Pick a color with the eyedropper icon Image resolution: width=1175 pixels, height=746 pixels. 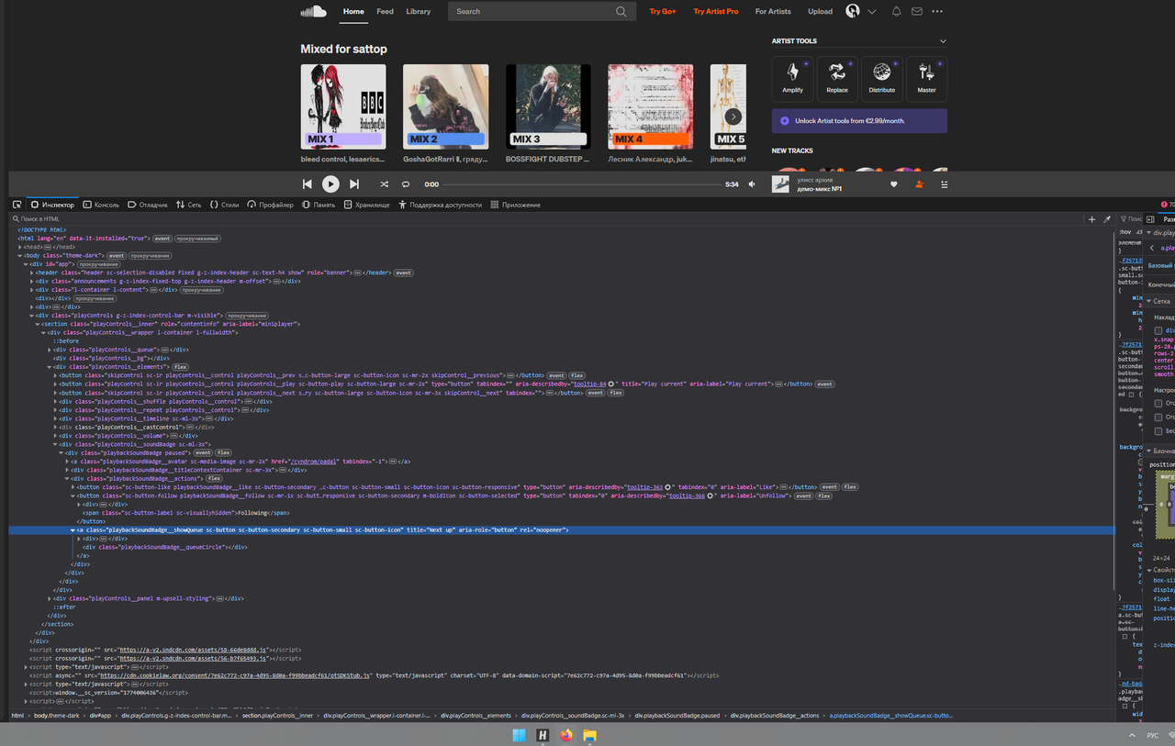click(1107, 219)
